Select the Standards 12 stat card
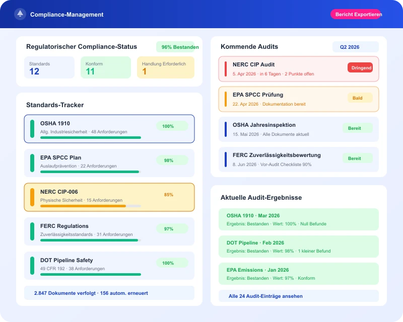Screen dimensions: 403x322 (x=49, y=67)
